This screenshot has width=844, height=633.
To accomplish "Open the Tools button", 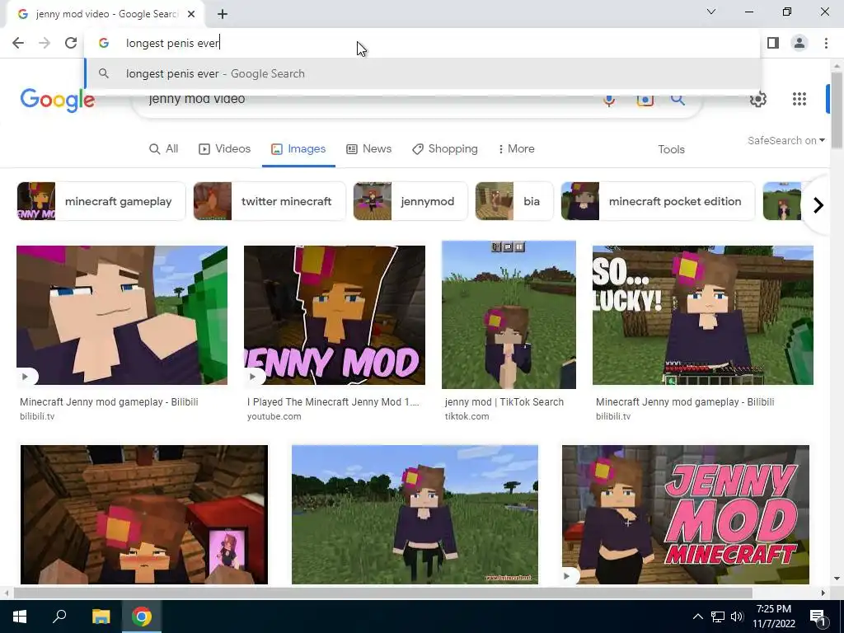I will point(671,150).
